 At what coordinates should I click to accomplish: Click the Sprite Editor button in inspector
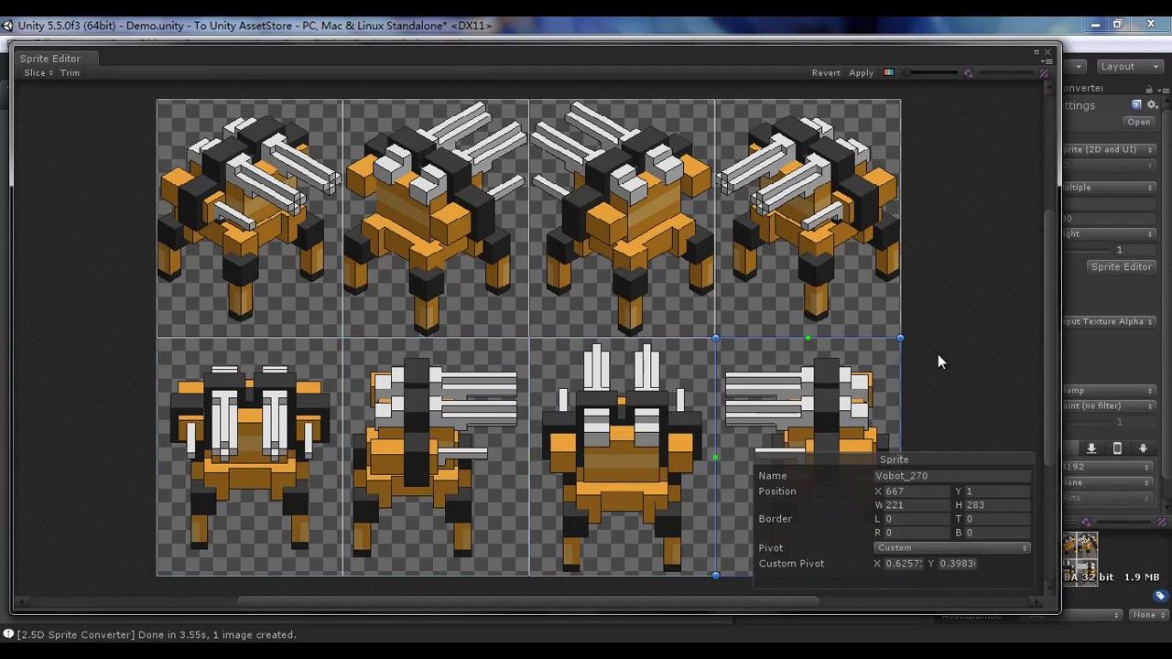coord(1122,266)
